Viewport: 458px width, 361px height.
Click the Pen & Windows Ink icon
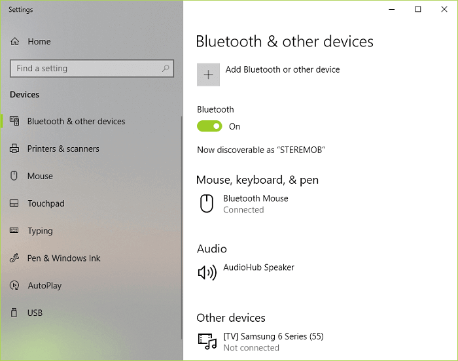click(x=14, y=258)
